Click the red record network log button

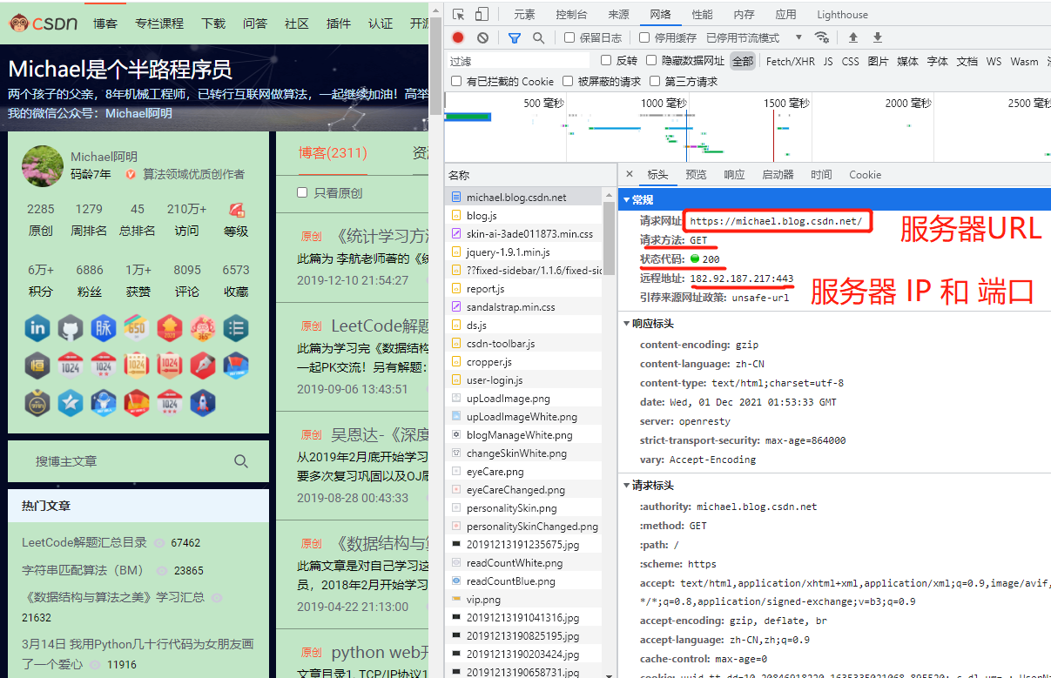coord(458,37)
